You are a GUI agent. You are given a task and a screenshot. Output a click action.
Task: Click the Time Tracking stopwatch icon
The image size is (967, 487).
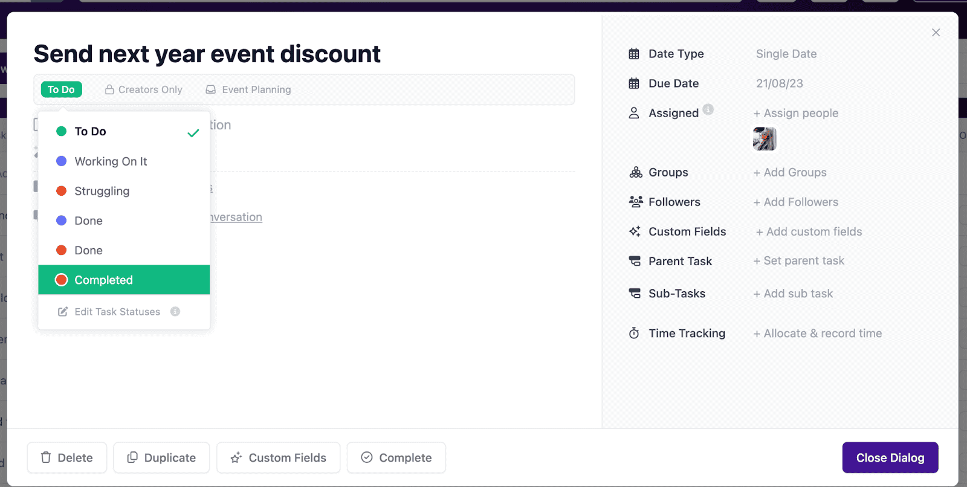tap(634, 334)
